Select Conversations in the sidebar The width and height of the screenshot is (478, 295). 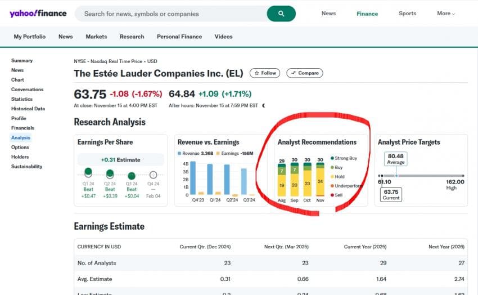pyautogui.click(x=28, y=90)
